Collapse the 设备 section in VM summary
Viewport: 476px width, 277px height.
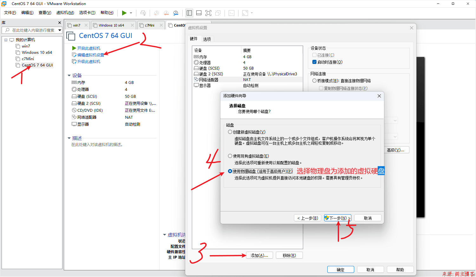(69, 76)
